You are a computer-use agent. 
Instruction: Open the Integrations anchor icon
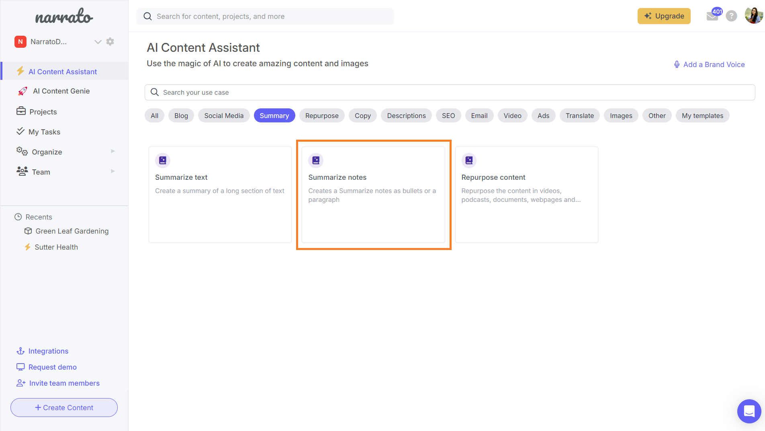(x=21, y=351)
